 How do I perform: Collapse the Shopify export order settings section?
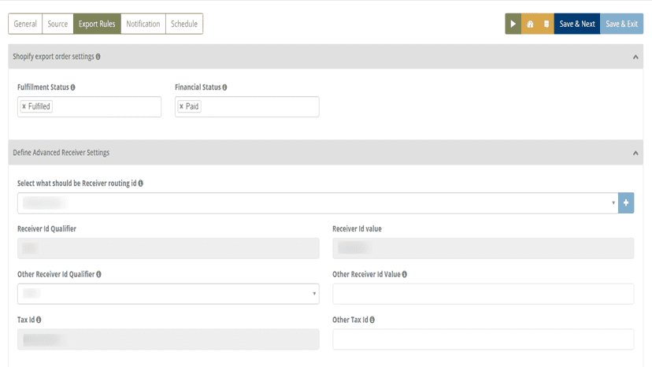coord(635,57)
